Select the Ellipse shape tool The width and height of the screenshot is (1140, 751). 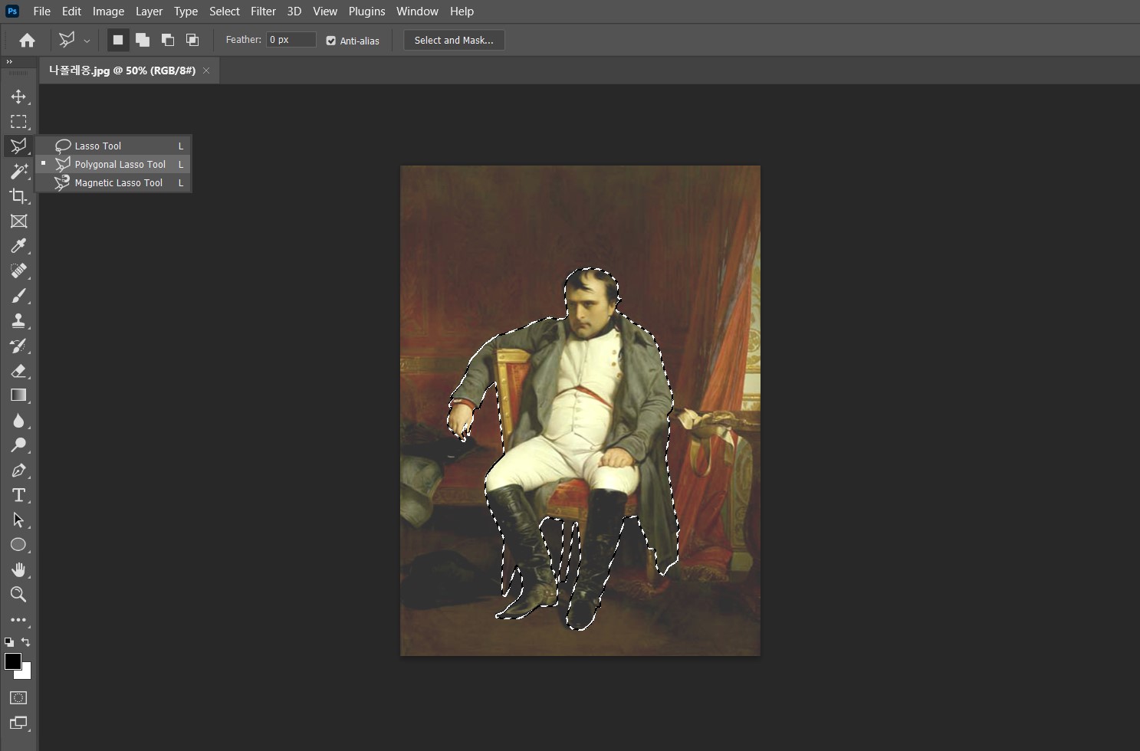pyautogui.click(x=18, y=545)
